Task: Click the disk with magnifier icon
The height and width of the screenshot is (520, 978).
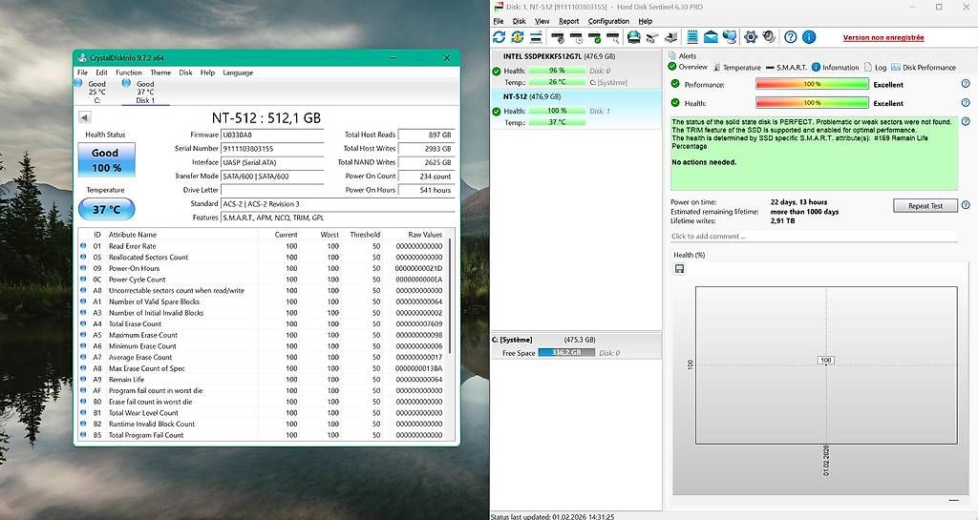Action: tap(613, 38)
